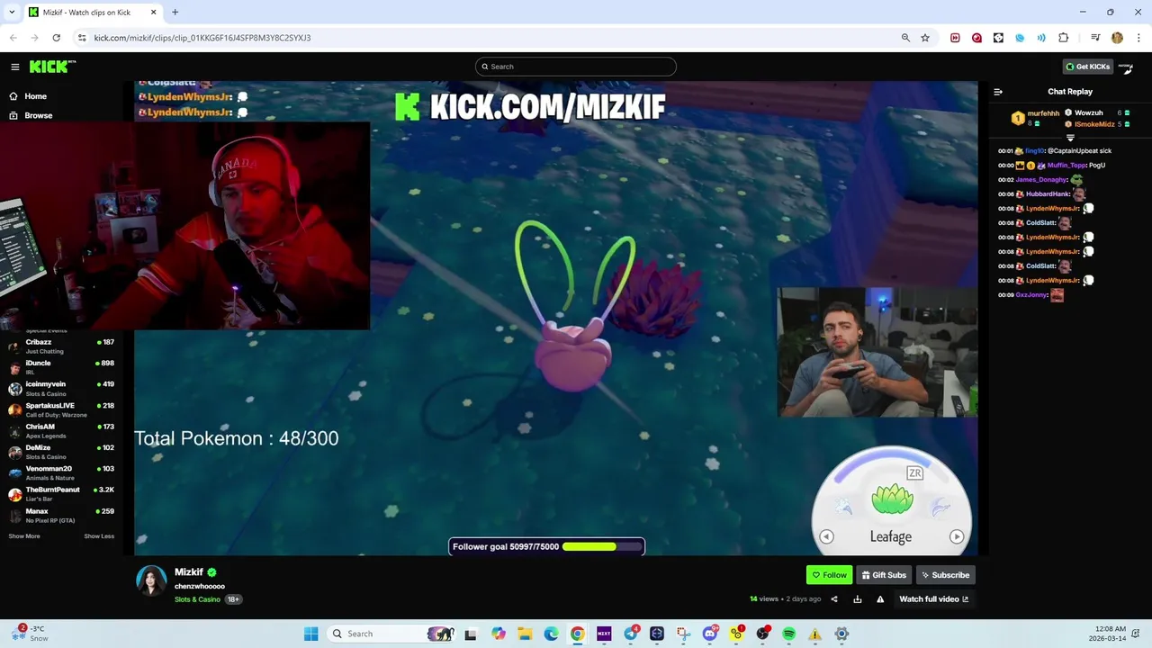Viewport: 1152px width, 648px height.
Task: Click the KICK logo
Action: click(x=52, y=67)
